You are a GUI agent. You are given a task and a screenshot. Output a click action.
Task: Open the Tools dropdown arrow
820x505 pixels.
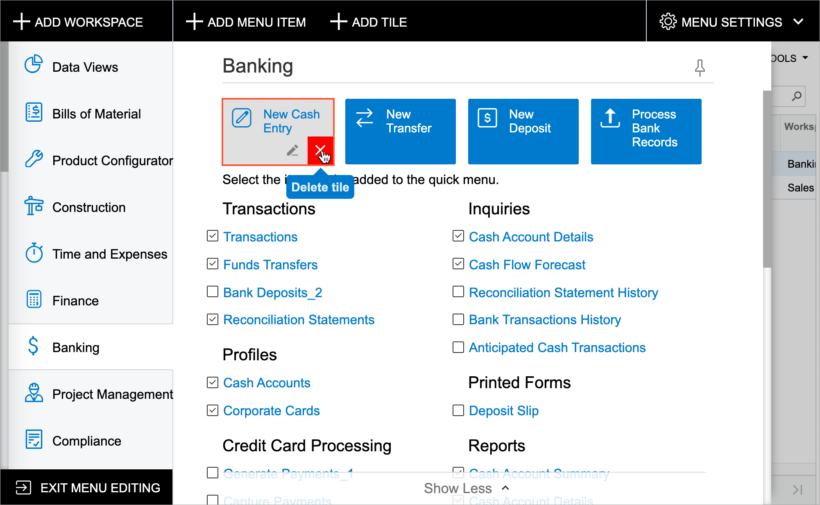point(805,58)
